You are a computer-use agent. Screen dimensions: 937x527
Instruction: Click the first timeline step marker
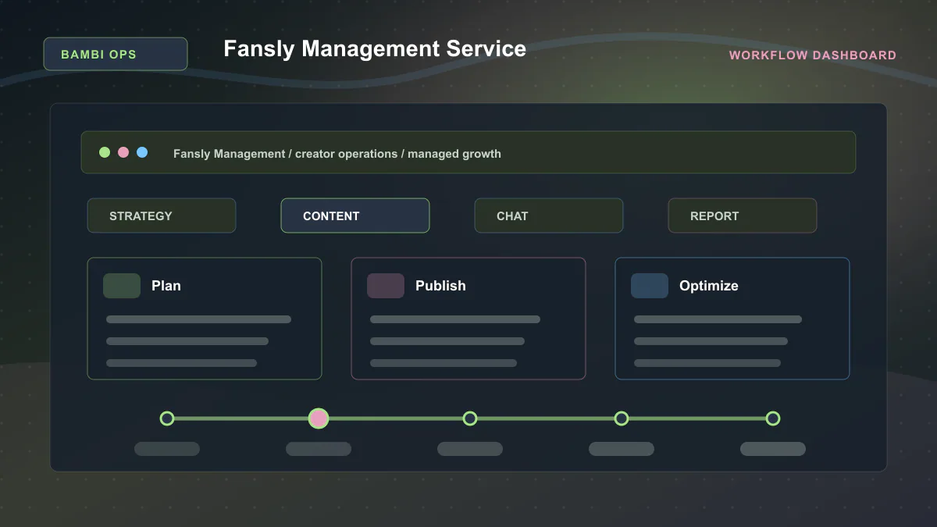[167, 418]
